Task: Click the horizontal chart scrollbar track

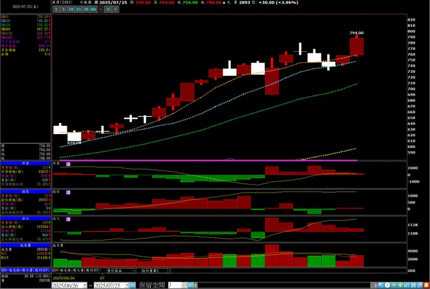Action: coord(284,285)
